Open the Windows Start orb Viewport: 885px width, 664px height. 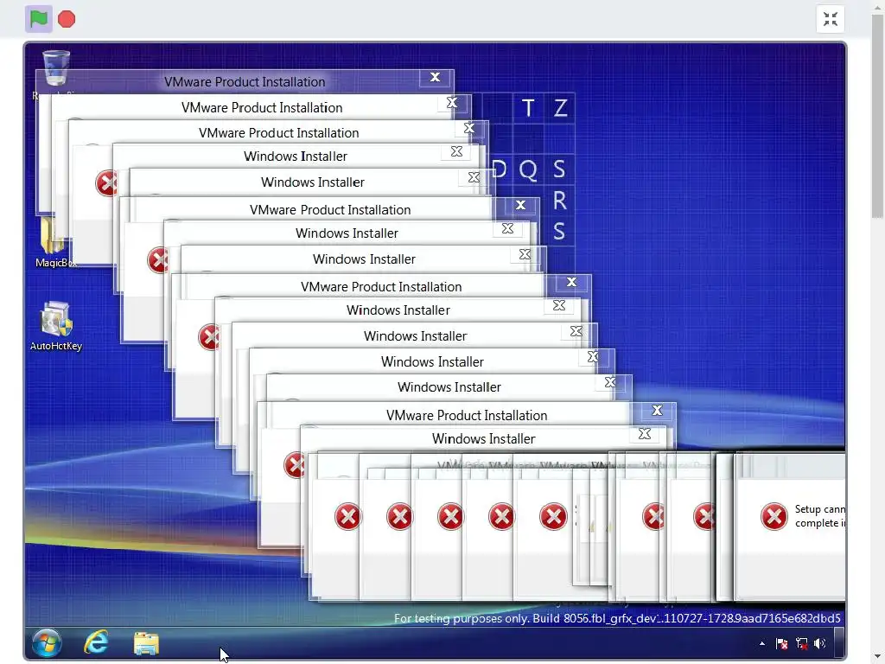pyautogui.click(x=47, y=642)
